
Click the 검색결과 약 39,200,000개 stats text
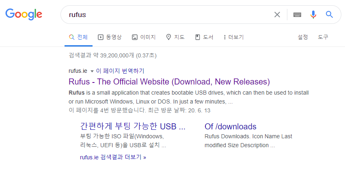pos(112,55)
